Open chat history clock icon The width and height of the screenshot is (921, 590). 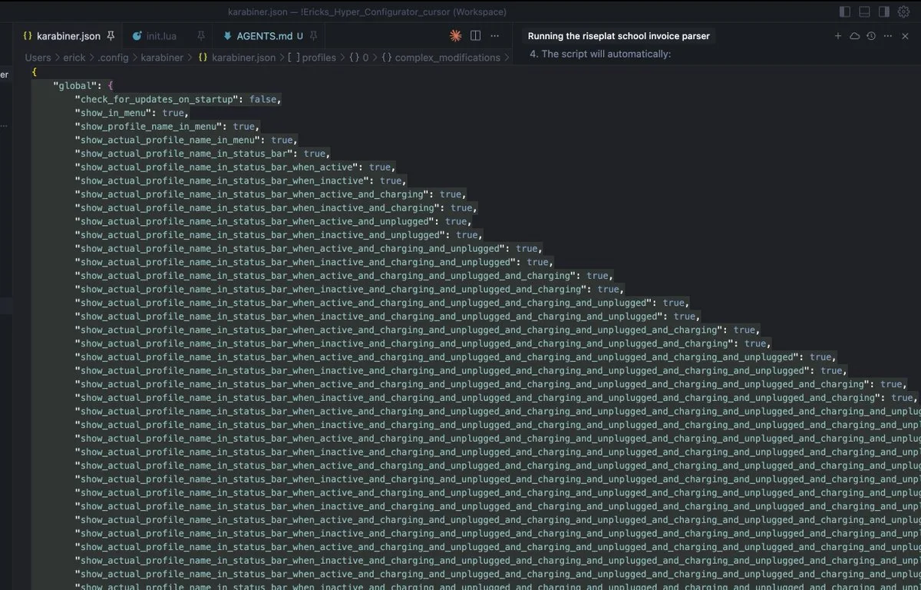coord(871,36)
